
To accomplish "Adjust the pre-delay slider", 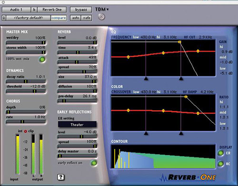I will click(x=77, y=101).
